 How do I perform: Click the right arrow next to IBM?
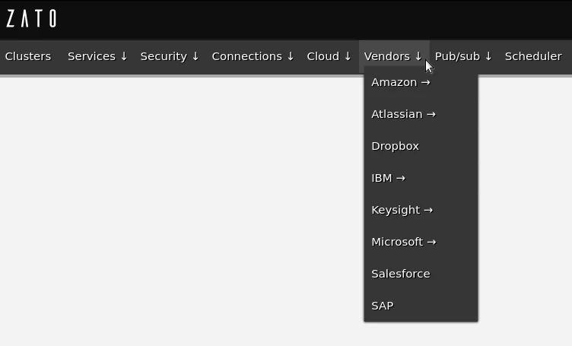click(401, 178)
